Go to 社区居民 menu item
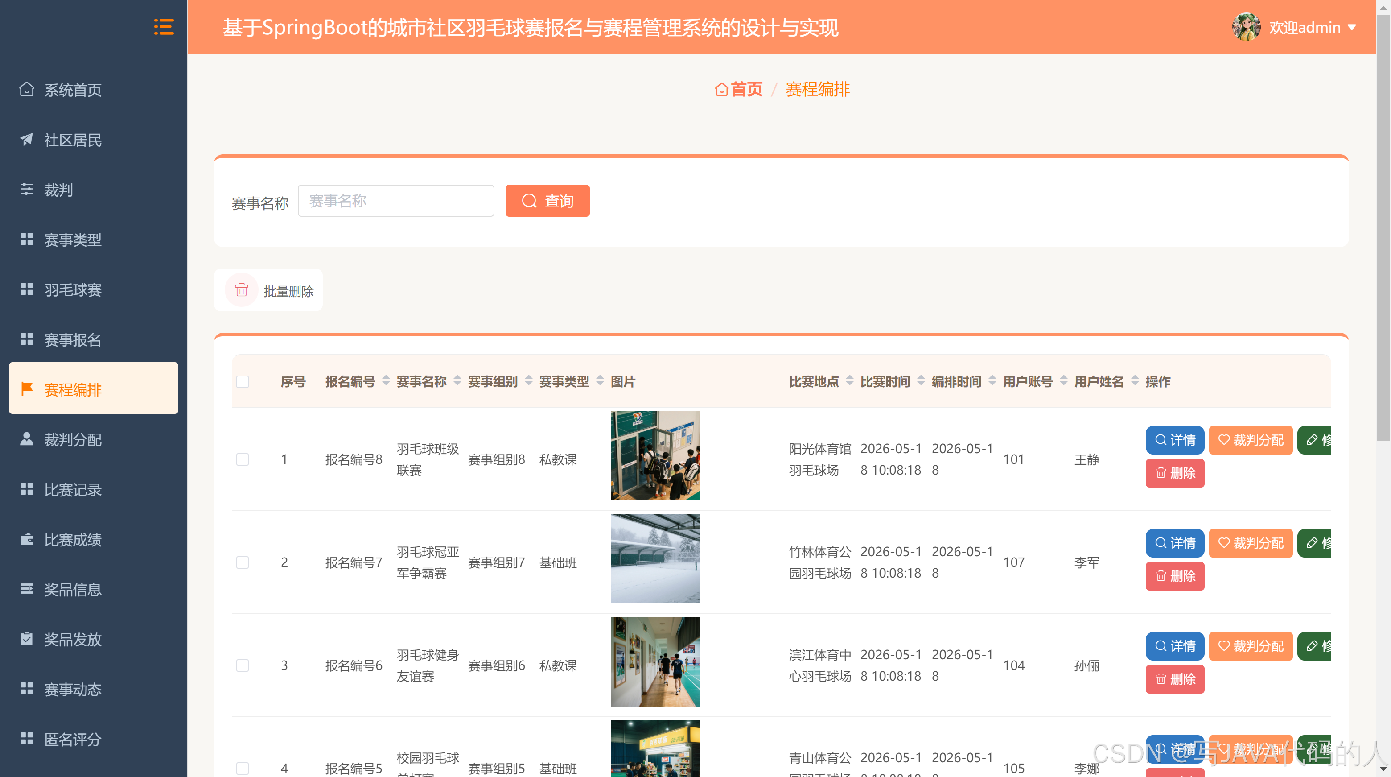The height and width of the screenshot is (777, 1391). (94, 140)
